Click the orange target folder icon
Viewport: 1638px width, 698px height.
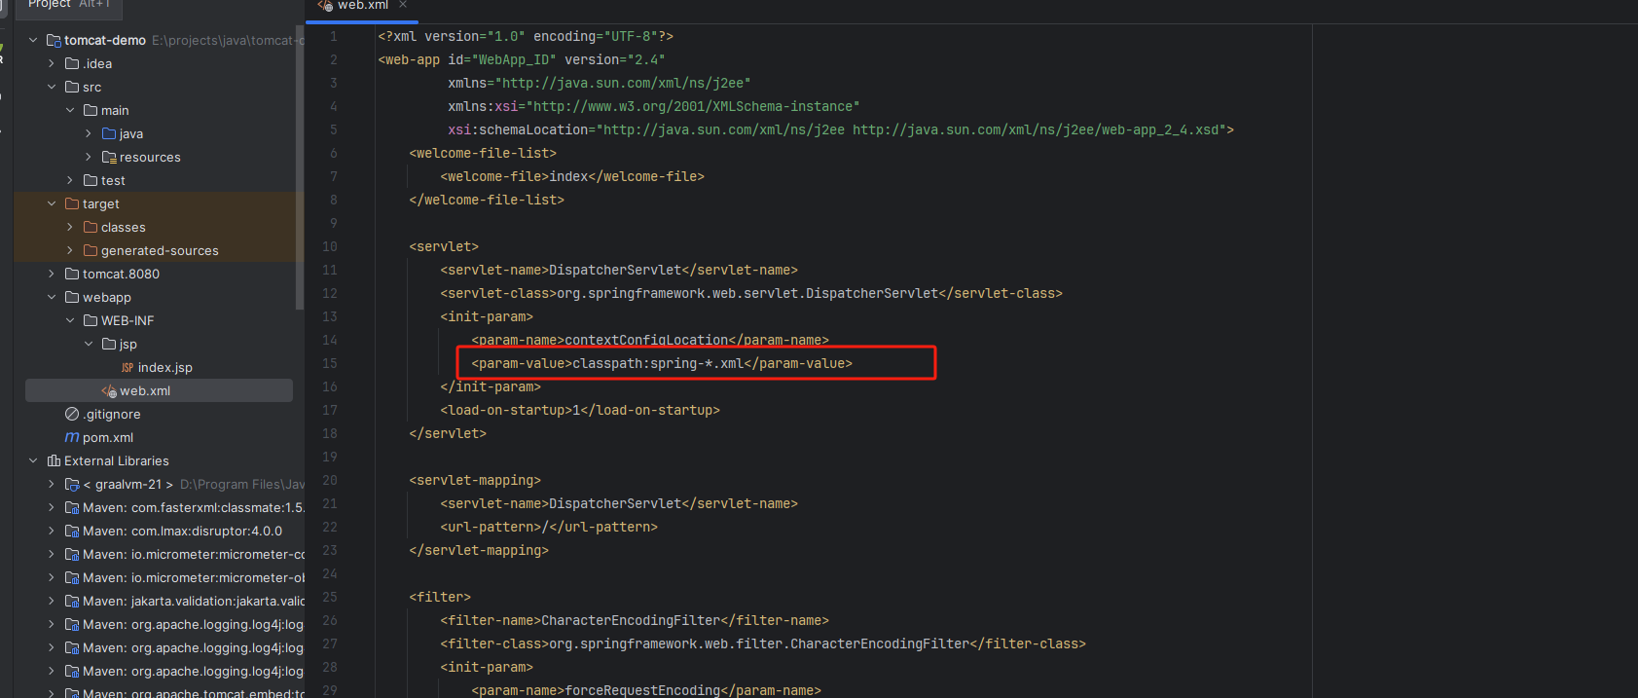(72, 204)
